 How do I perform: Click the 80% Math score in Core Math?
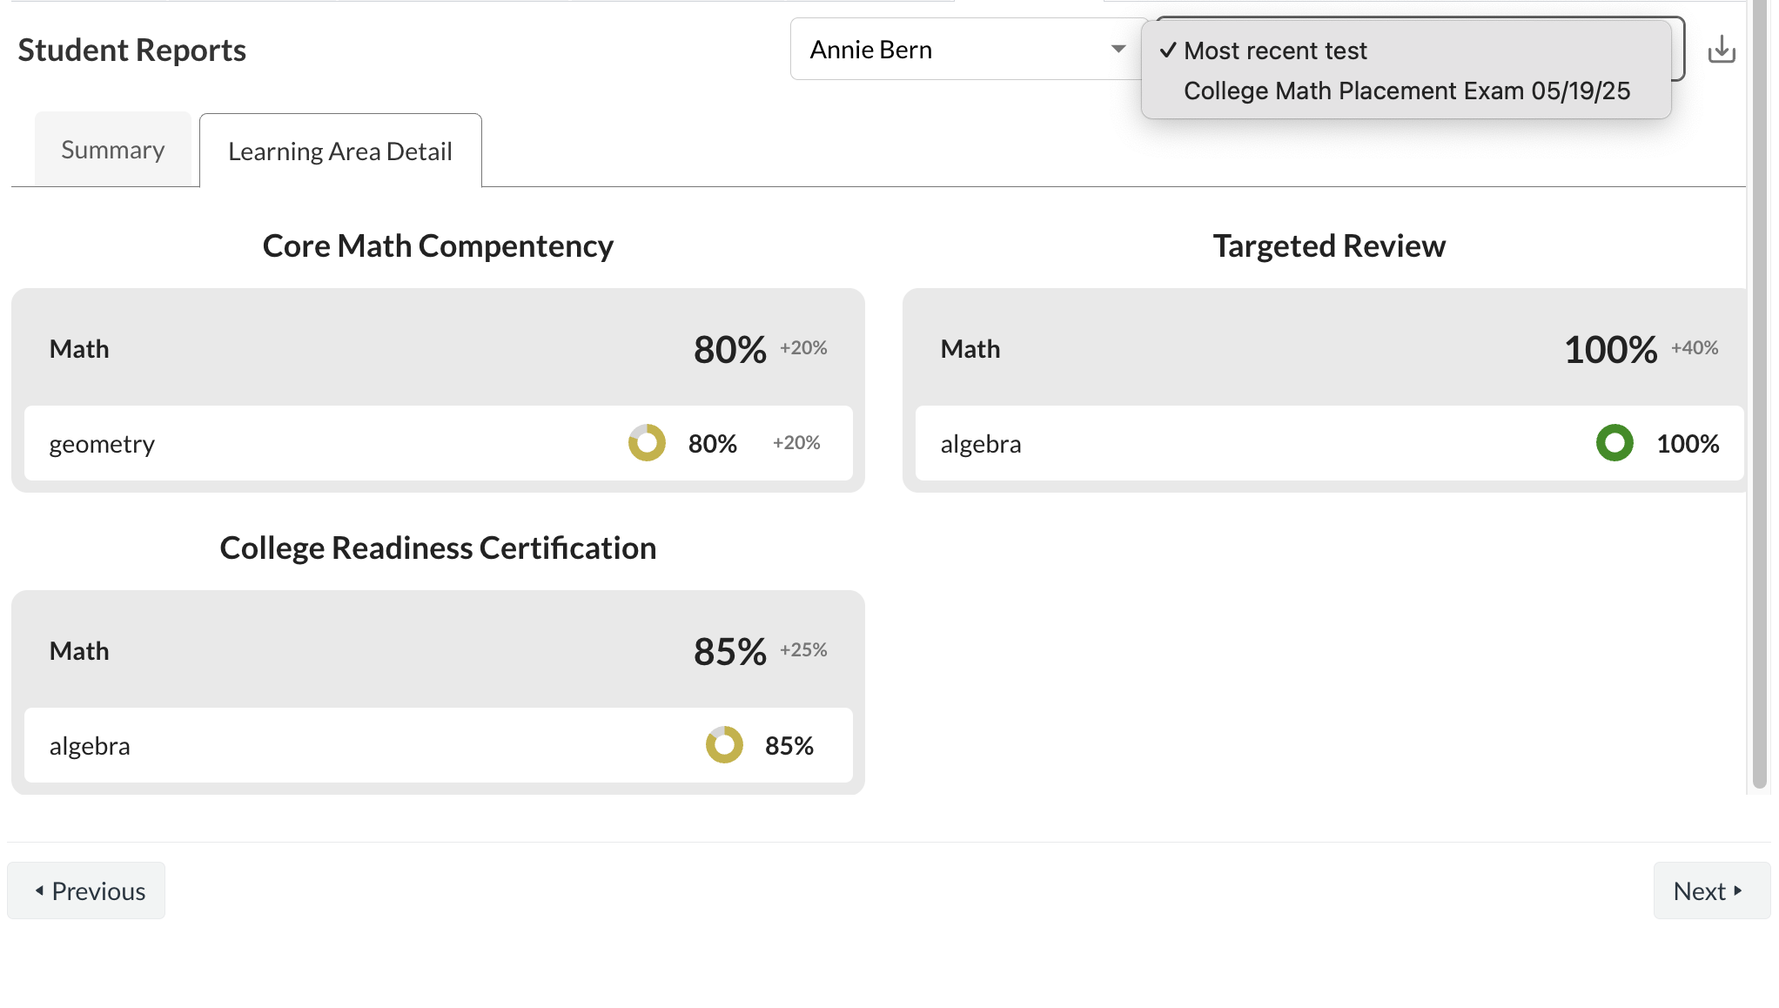click(729, 349)
